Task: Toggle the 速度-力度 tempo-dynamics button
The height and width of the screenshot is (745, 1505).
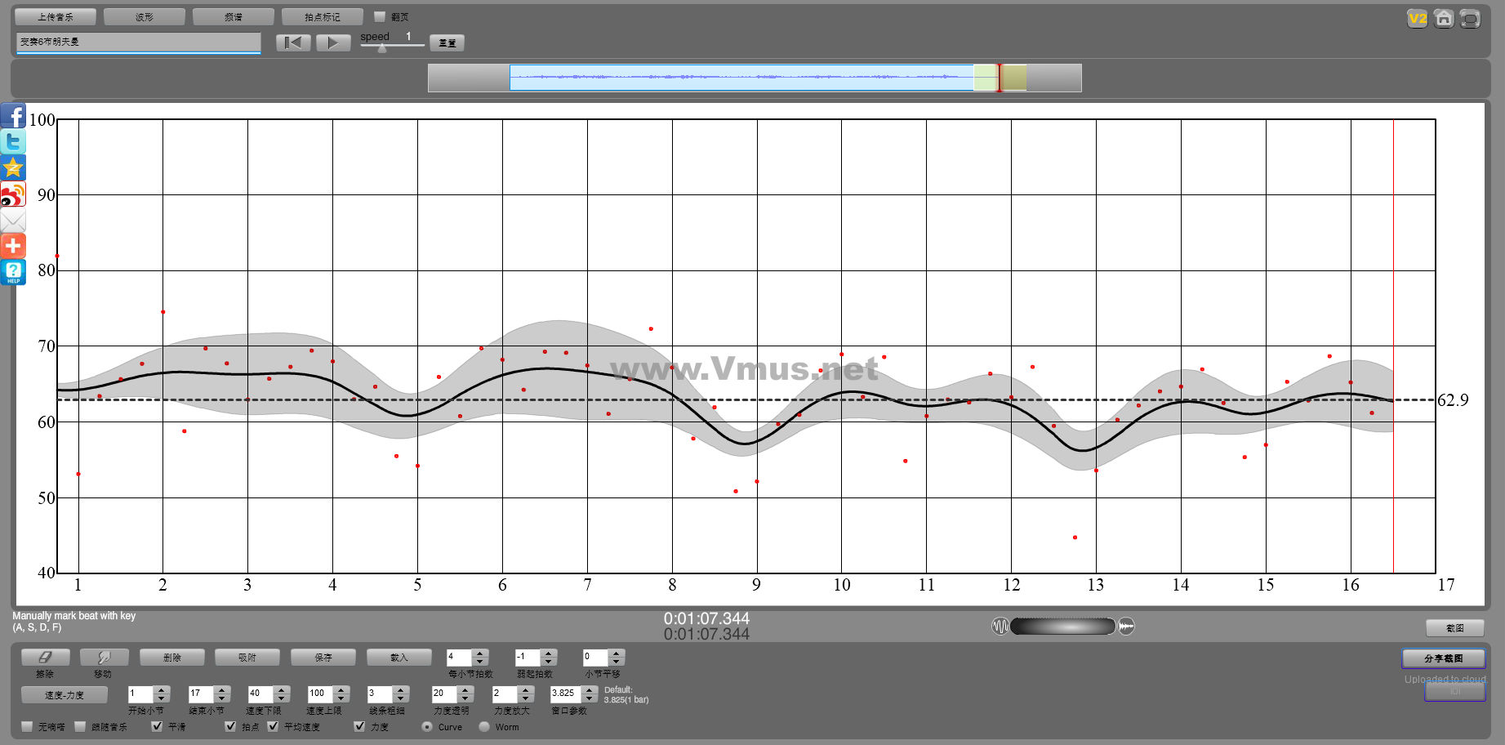Action: coord(65,695)
